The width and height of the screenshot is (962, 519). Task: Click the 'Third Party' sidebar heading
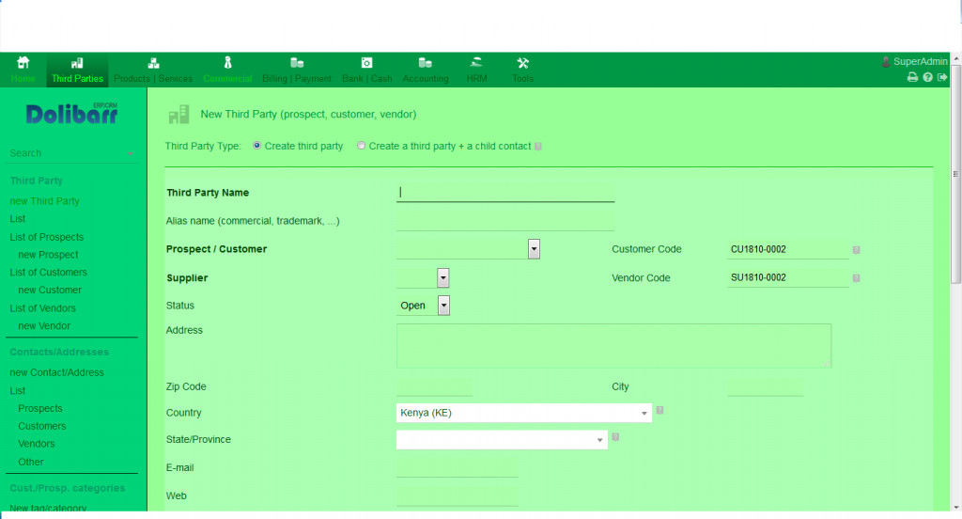point(37,181)
